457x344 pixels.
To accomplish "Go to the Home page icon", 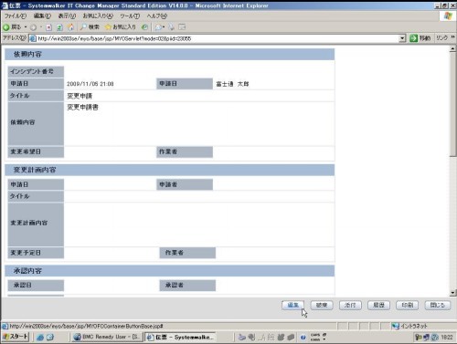I will point(70,27).
